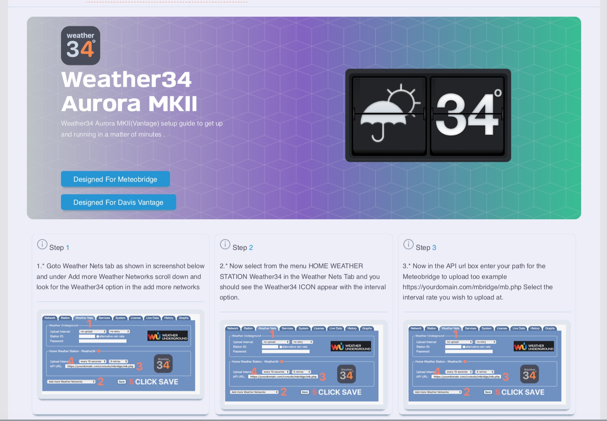The height and width of the screenshot is (421, 607).
Task: Open the Designed For Meteobridge button
Action: 115,179
